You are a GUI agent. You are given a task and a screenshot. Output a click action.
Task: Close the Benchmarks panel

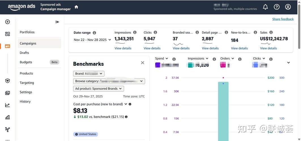coord(142,63)
